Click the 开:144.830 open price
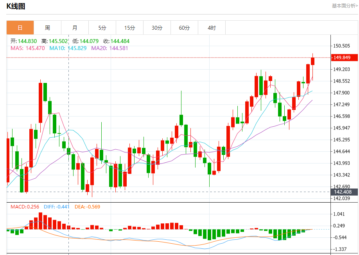Screen dimensions: 359x255 (x=23, y=41)
